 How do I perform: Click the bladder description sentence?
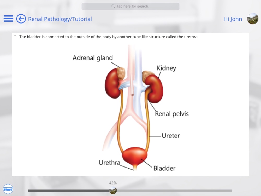pyautogui.click(x=109, y=37)
